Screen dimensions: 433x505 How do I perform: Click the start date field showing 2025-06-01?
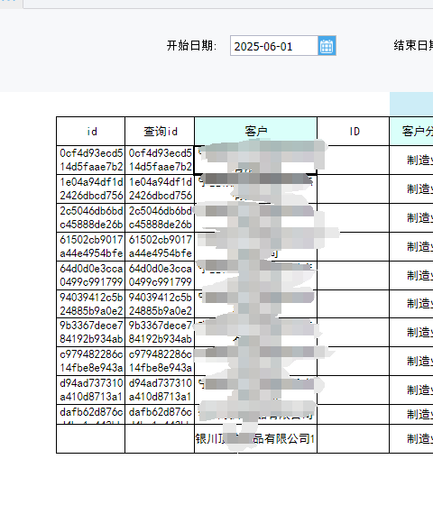point(274,46)
